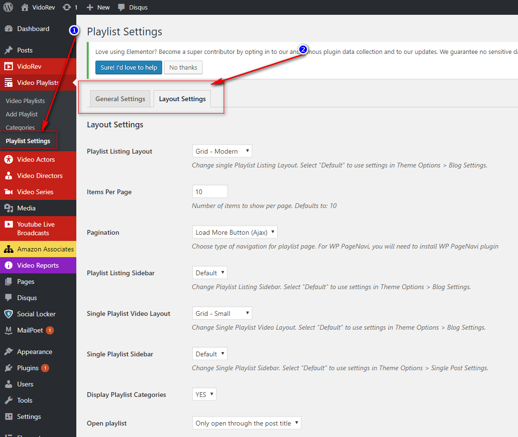Open the Disqus comment icon in sidebar
This screenshot has width=518, height=437.
9,298
